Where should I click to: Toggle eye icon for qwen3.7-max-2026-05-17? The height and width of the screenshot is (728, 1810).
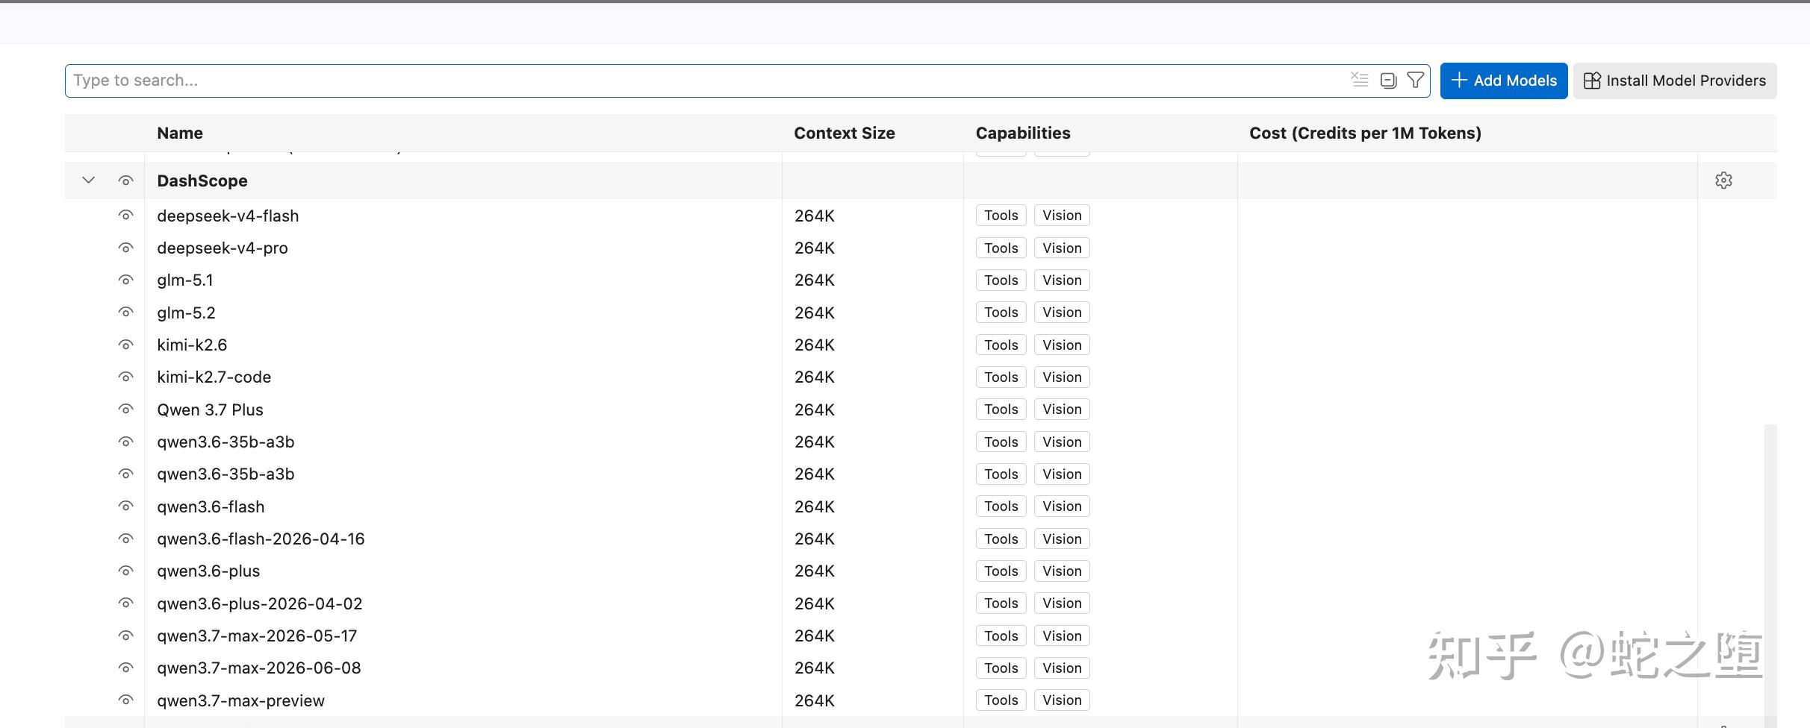(125, 636)
